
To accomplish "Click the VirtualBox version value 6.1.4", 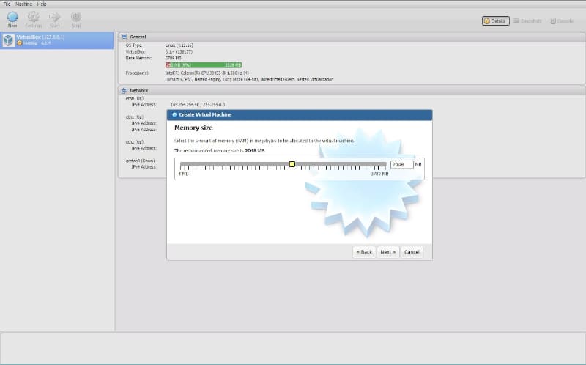I will click(179, 51).
